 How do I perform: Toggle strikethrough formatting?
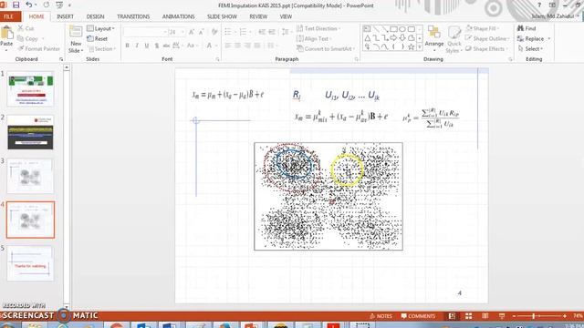pos(166,46)
